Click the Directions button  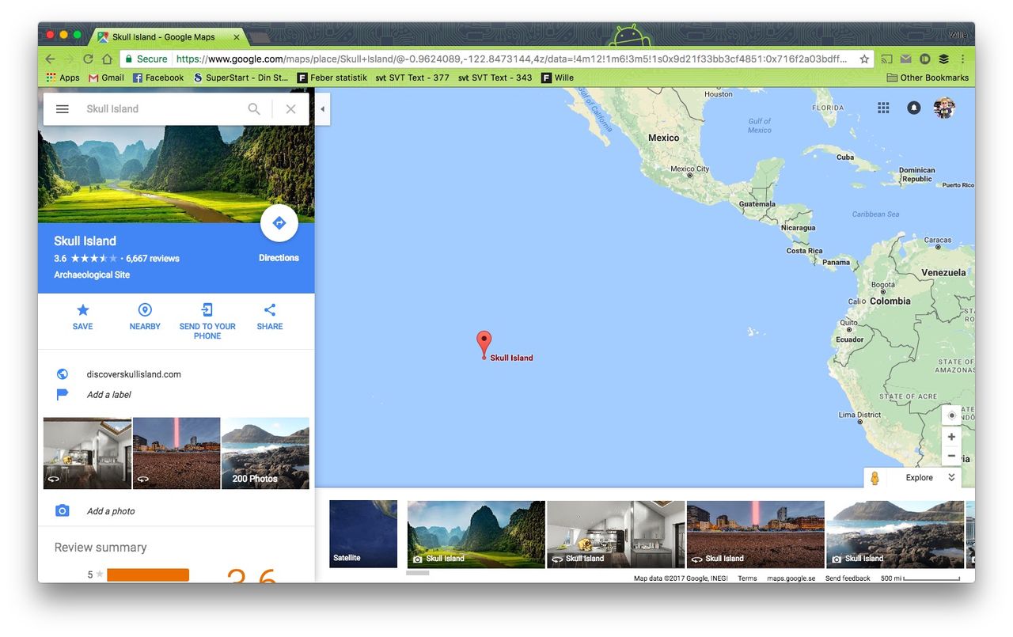point(279,224)
